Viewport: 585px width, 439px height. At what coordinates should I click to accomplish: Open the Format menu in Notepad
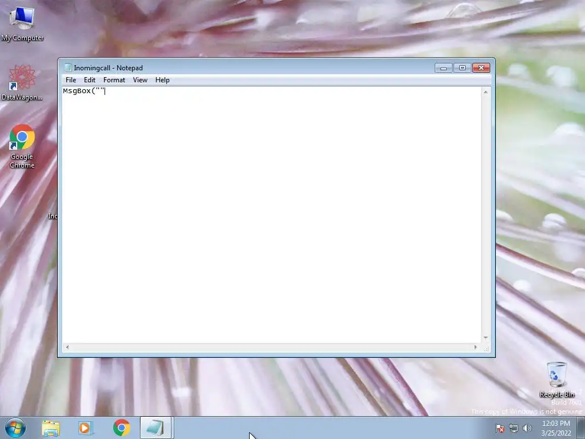(x=114, y=80)
